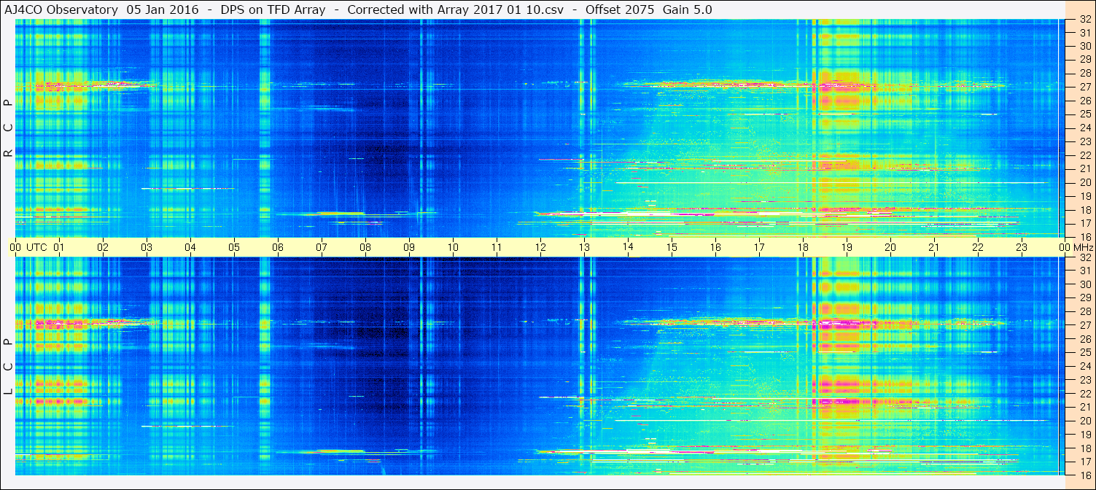This screenshot has height=490, width=1096.
Task: Click the 17 MHz label in RCP panel
Action: [1084, 223]
